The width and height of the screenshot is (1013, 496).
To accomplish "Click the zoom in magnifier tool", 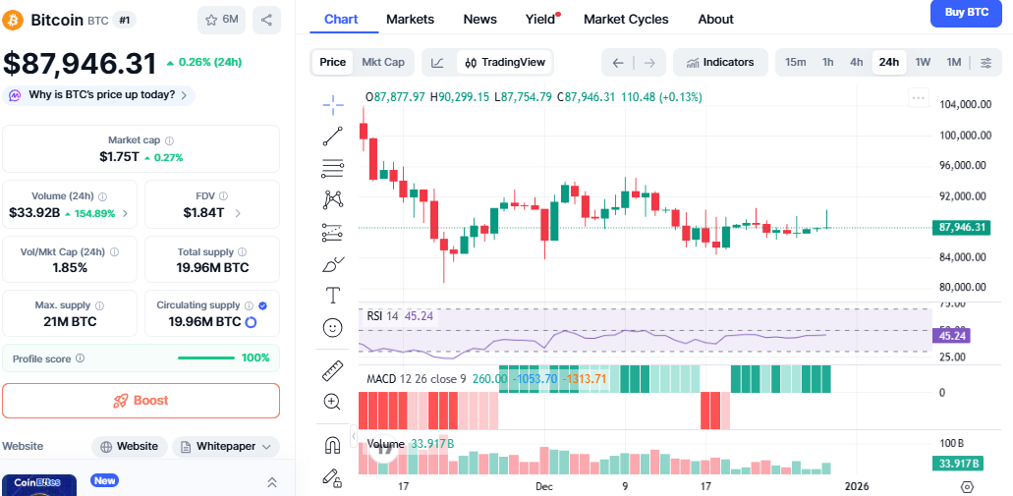I will (x=333, y=402).
